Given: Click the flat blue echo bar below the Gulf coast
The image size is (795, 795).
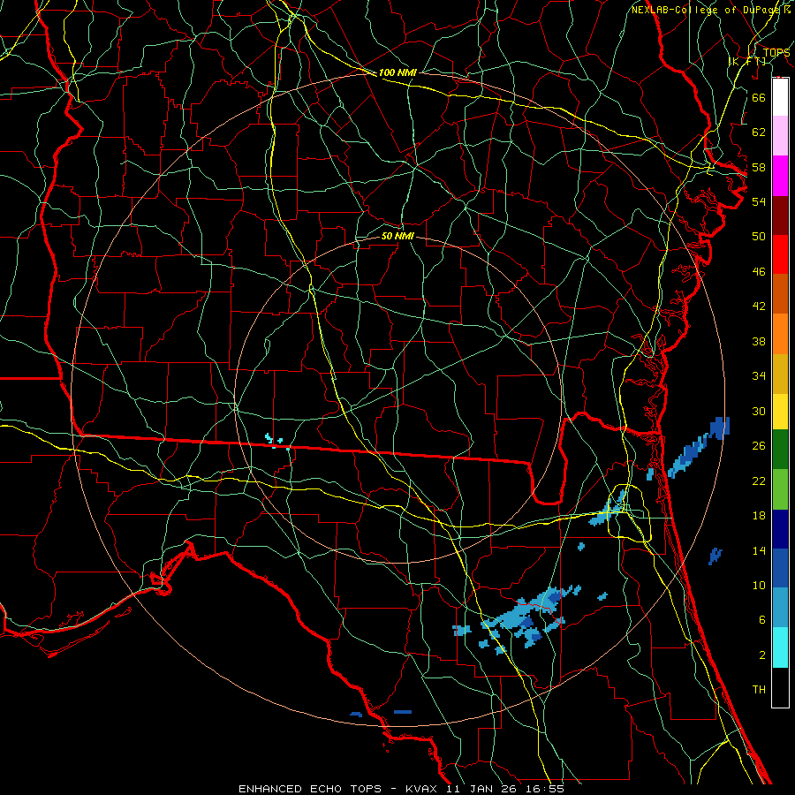Looking at the screenshot, I should [x=403, y=712].
